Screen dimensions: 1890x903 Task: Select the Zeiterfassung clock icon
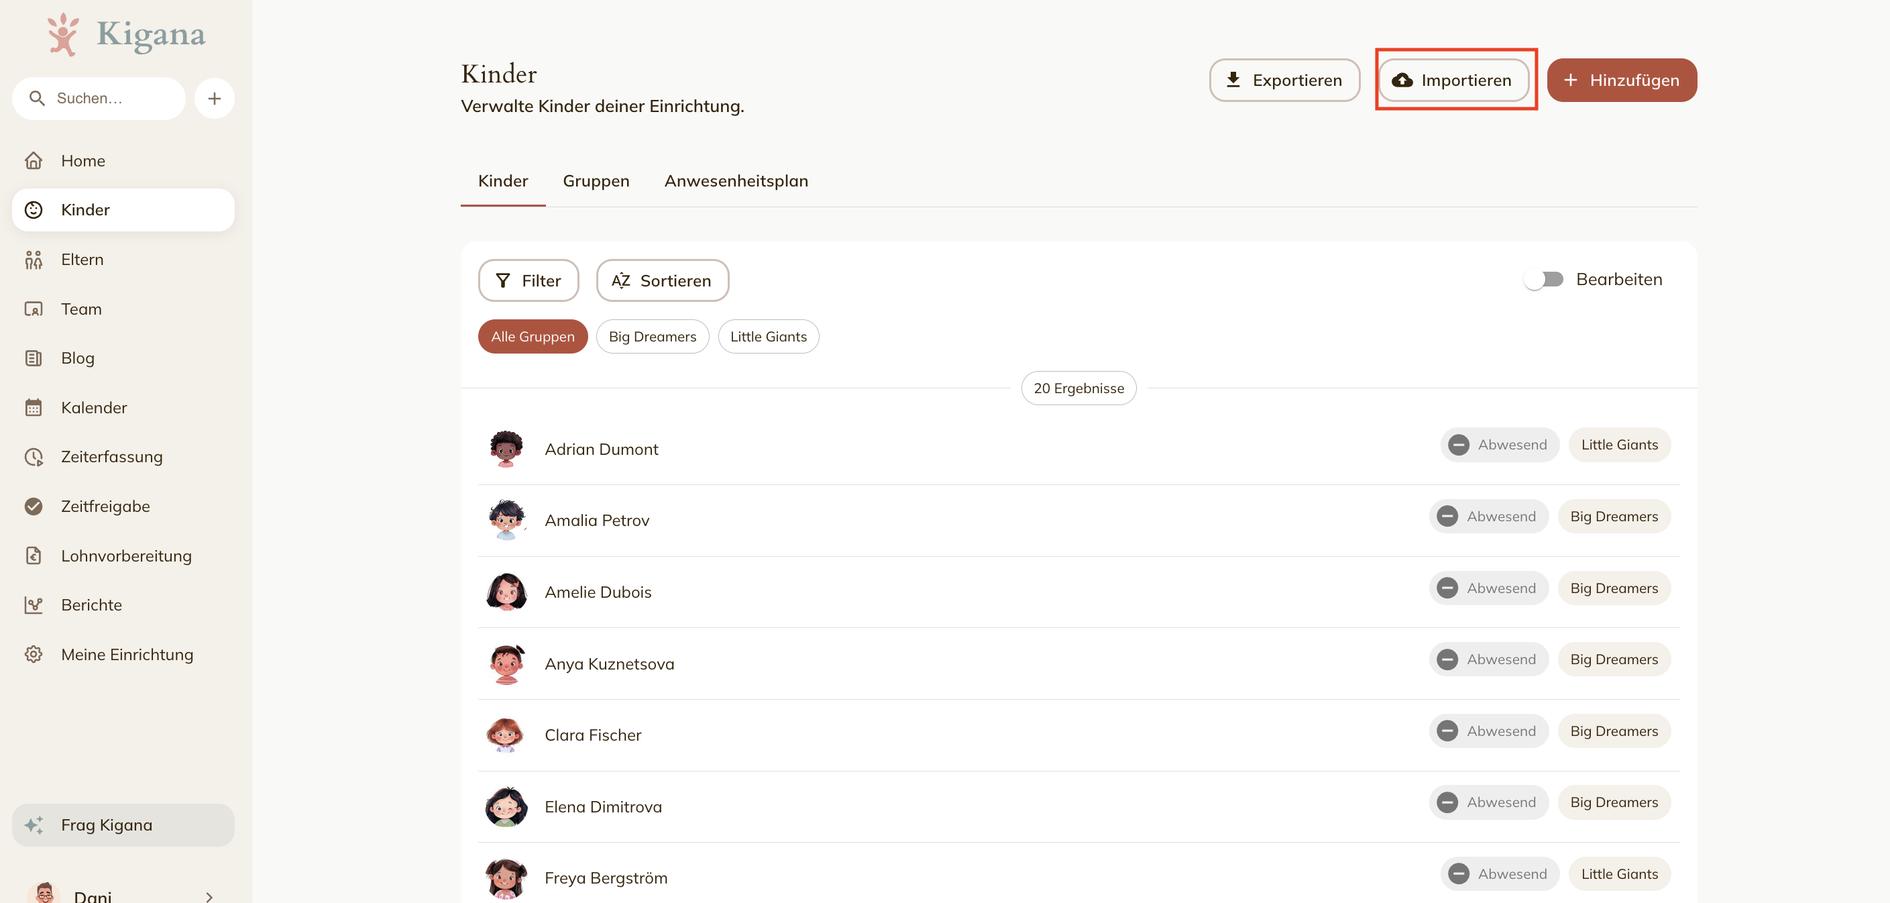(x=34, y=457)
